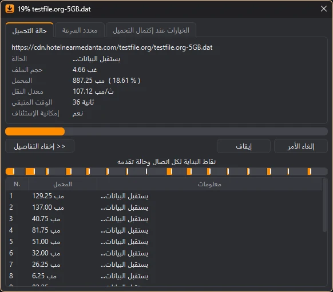Click the file size value 4.66 غب

tap(85, 70)
